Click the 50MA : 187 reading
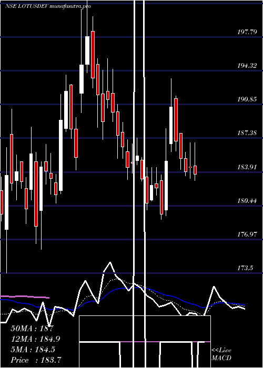 pos(33,329)
